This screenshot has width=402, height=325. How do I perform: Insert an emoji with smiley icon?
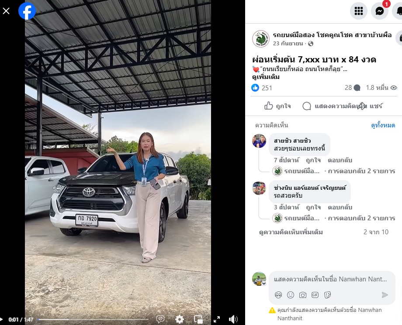(291, 295)
